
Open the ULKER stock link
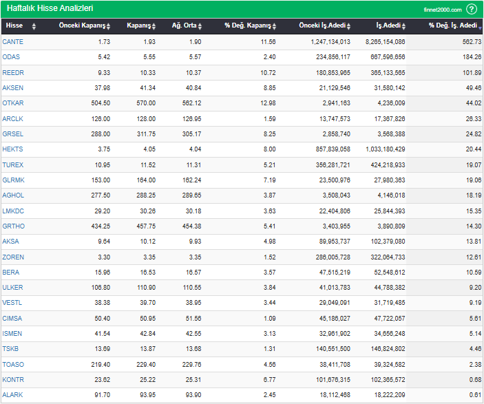(13, 288)
